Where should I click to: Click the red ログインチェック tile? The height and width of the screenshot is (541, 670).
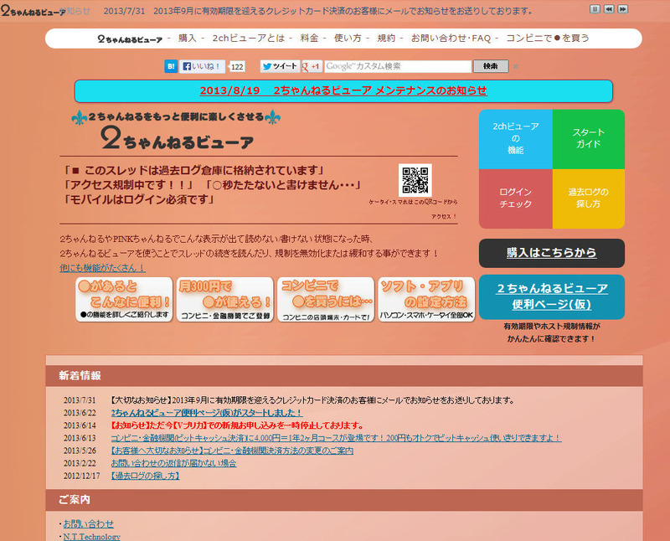click(x=515, y=198)
